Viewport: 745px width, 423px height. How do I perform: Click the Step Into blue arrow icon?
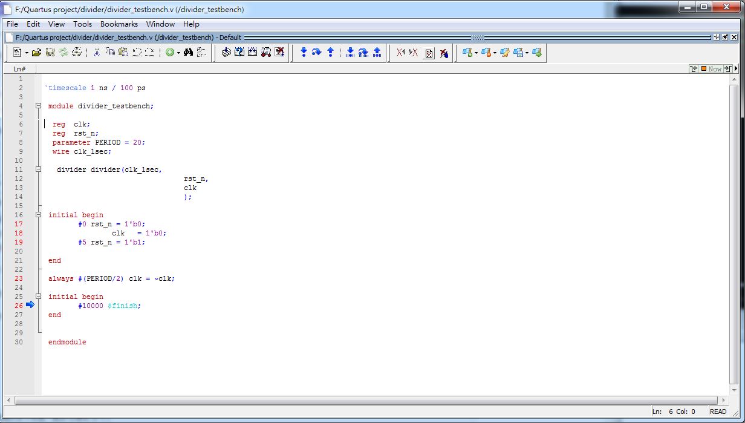pyautogui.click(x=304, y=53)
